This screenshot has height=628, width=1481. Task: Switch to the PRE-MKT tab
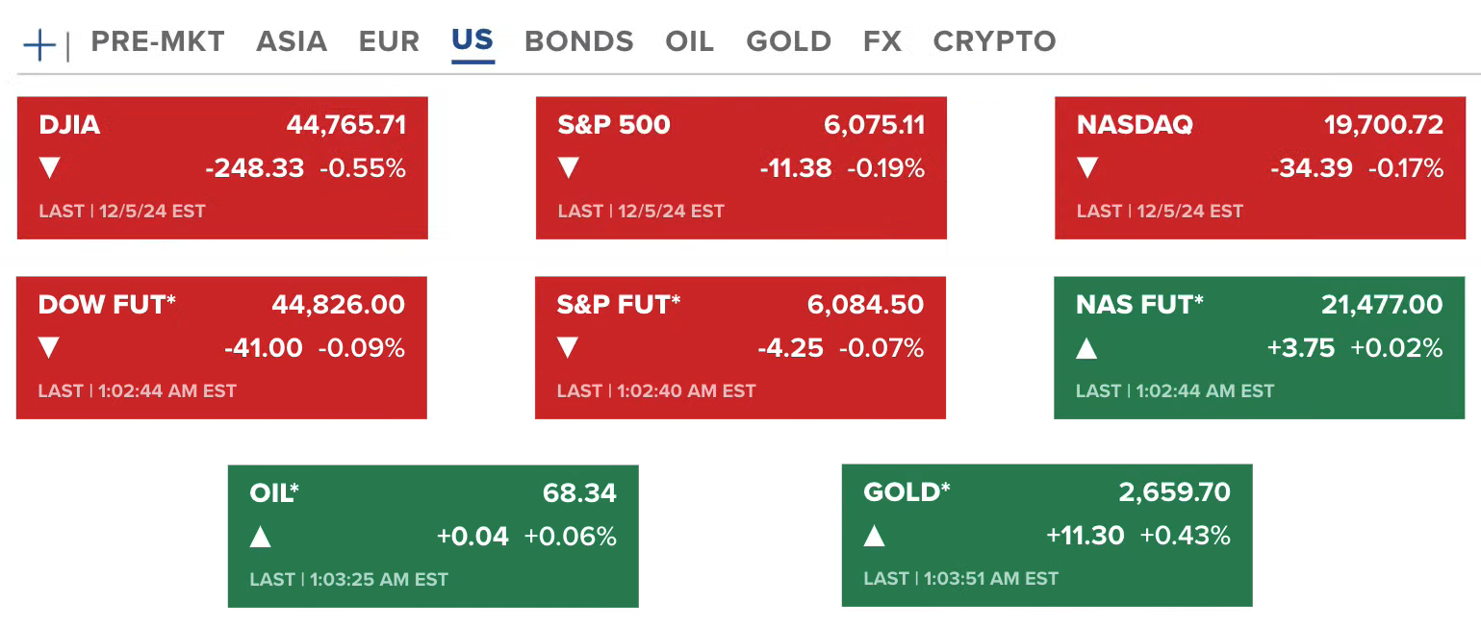pyautogui.click(x=157, y=41)
